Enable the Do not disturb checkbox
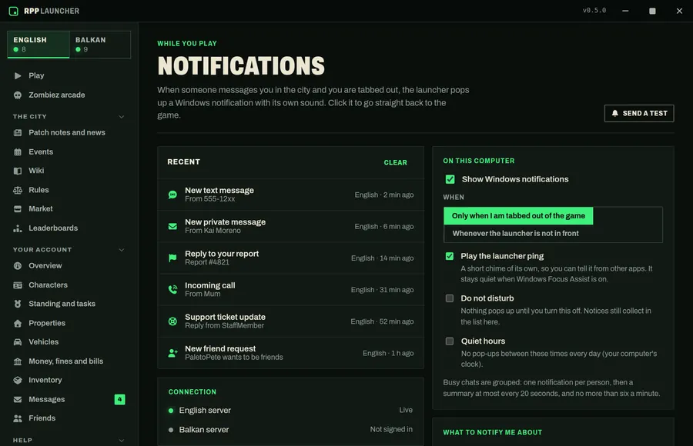This screenshot has height=446, width=693. tap(450, 298)
